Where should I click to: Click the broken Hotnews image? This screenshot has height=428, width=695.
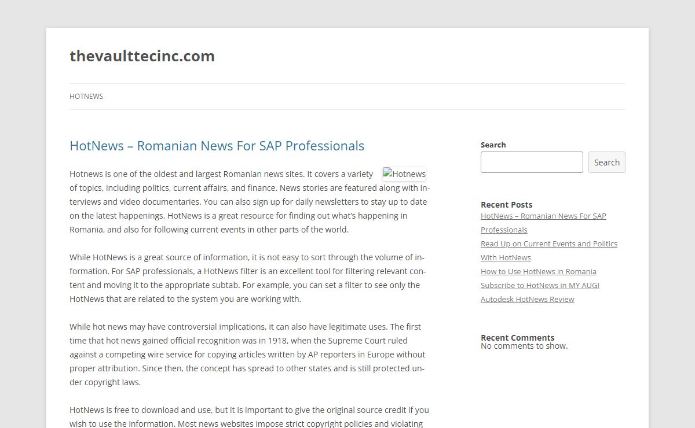(x=404, y=174)
